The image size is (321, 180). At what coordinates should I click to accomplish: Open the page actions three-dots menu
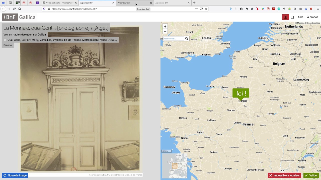(196, 9)
